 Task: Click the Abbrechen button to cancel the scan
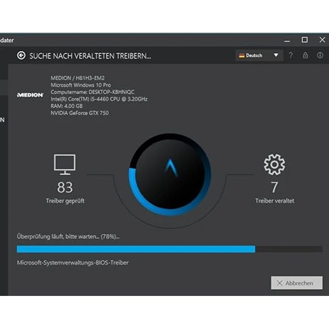point(297,283)
